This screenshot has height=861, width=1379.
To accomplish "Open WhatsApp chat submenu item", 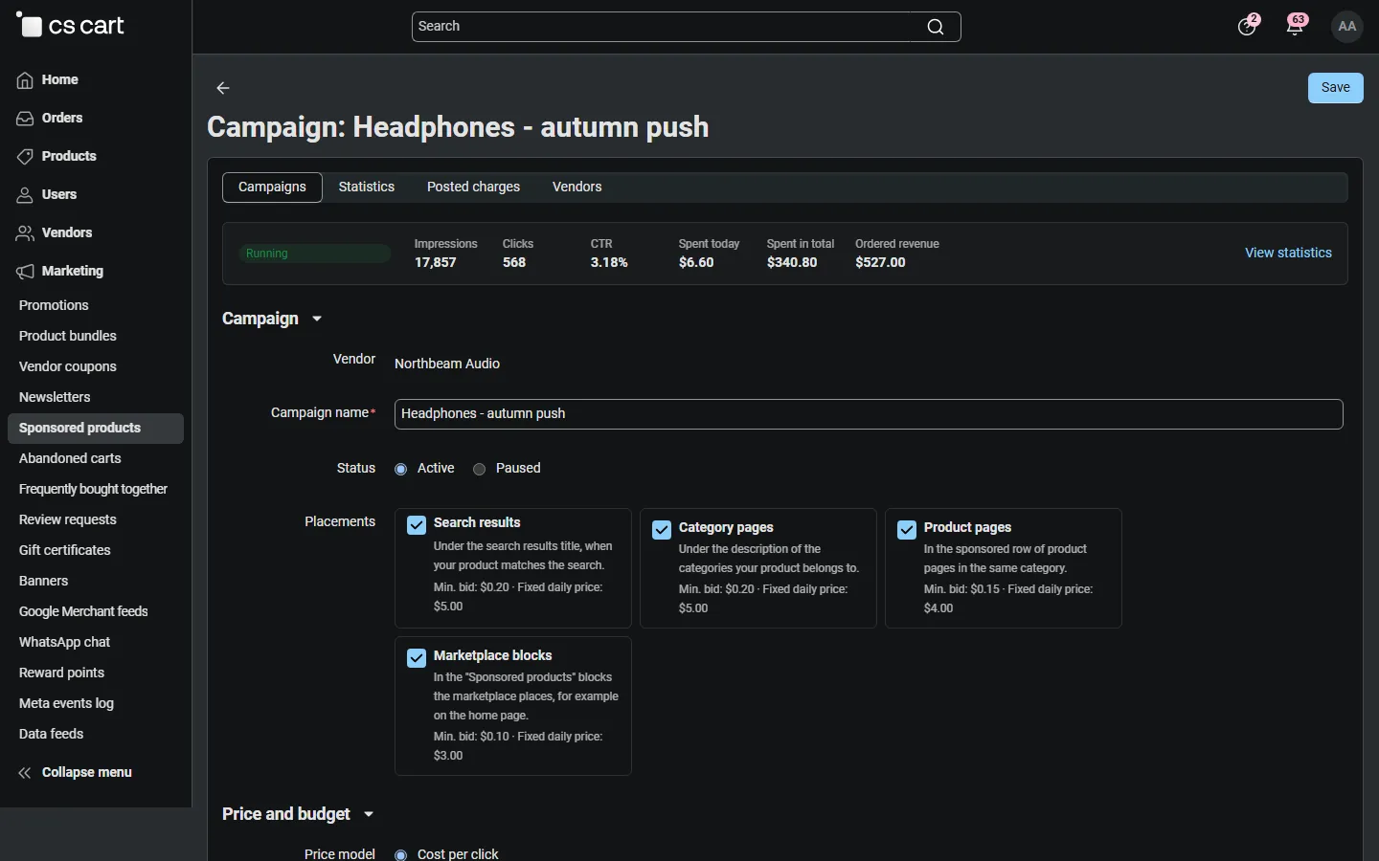I will click(x=65, y=643).
